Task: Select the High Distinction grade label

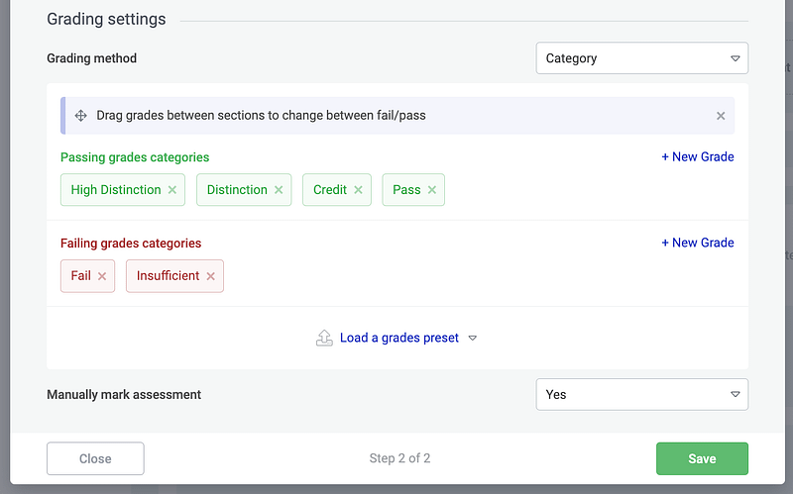Action: point(115,190)
